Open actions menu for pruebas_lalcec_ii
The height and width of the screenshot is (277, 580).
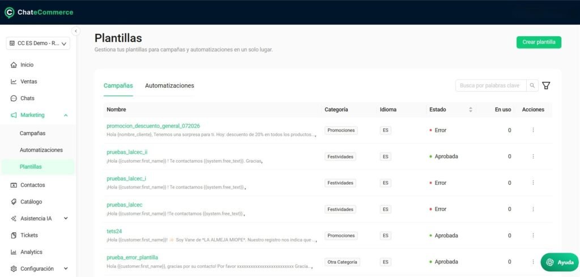pos(533,156)
